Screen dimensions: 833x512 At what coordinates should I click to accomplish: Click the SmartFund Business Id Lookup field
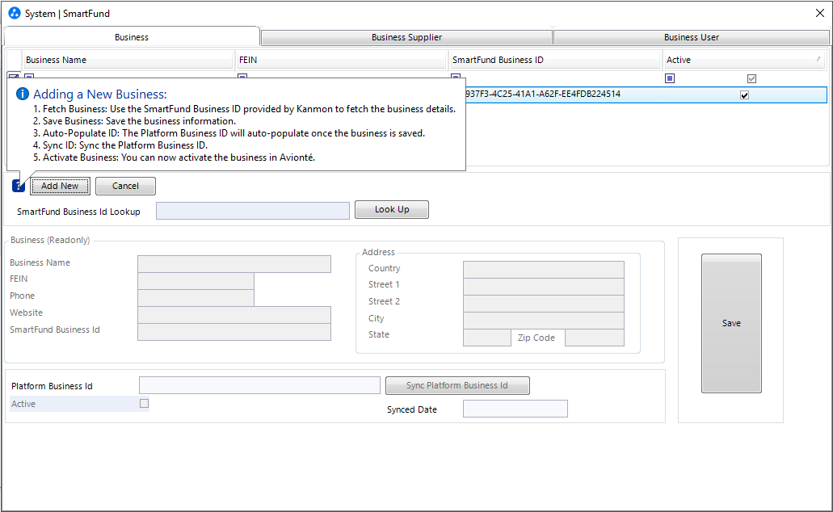point(253,210)
